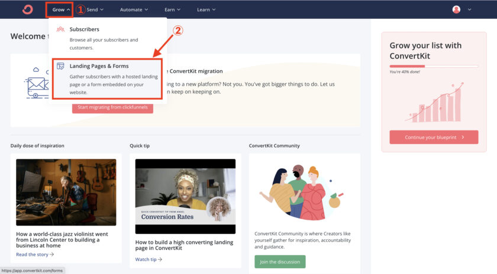497x274 pixels.
Task: Click Continue your blueprint button
Action: 434,138
